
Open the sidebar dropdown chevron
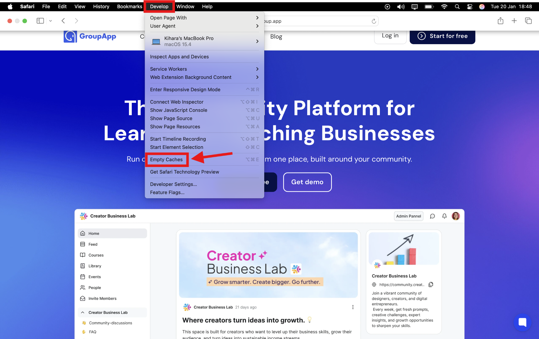pyautogui.click(x=51, y=21)
